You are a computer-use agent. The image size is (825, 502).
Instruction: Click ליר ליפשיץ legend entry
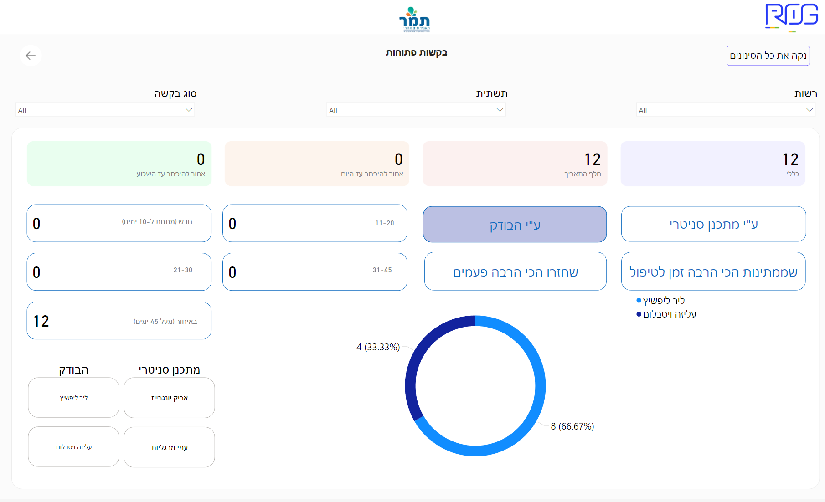point(660,301)
